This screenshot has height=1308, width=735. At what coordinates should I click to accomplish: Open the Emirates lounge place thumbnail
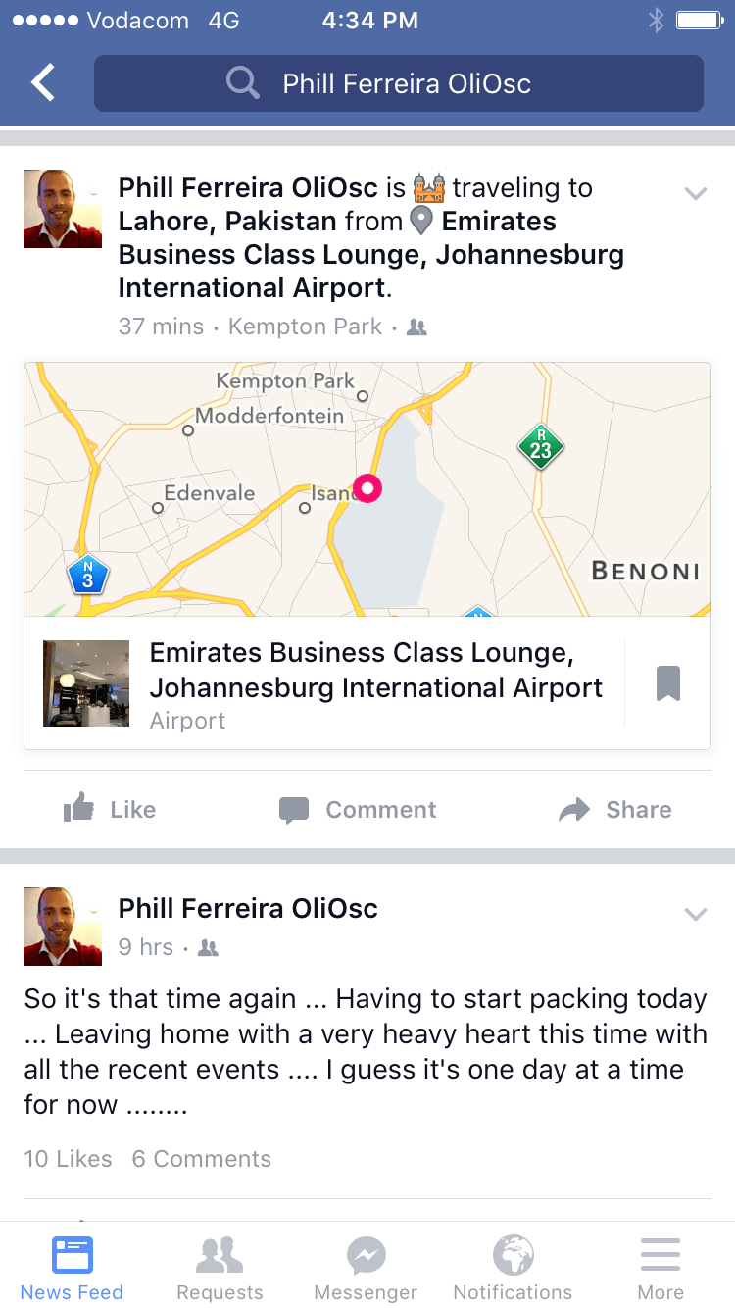(x=86, y=683)
